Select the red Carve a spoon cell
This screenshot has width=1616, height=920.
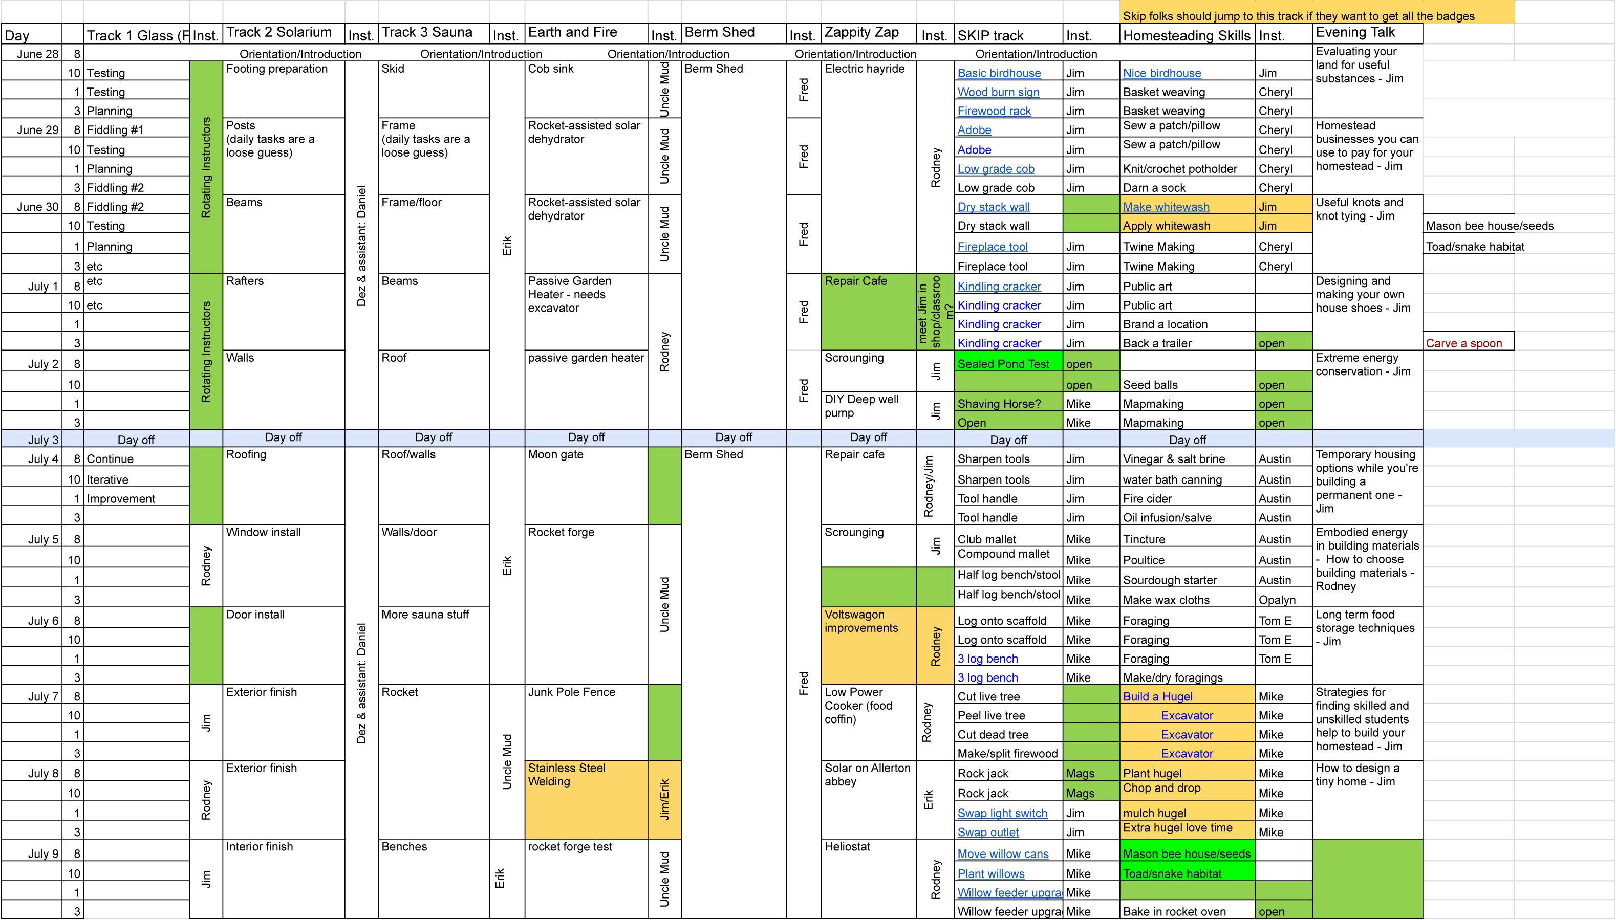click(1468, 342)
